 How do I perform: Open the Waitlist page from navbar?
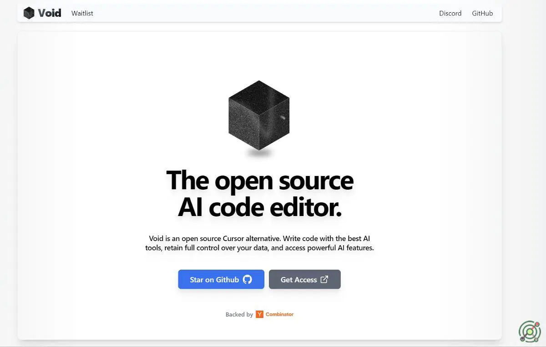coord(82,13)
